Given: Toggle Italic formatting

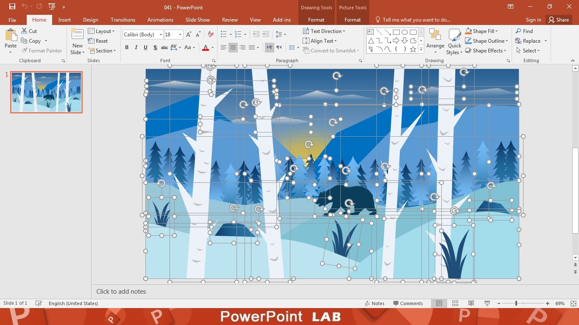Looking at the screenshot, I should pyautogui.click(x=136, y=47).
